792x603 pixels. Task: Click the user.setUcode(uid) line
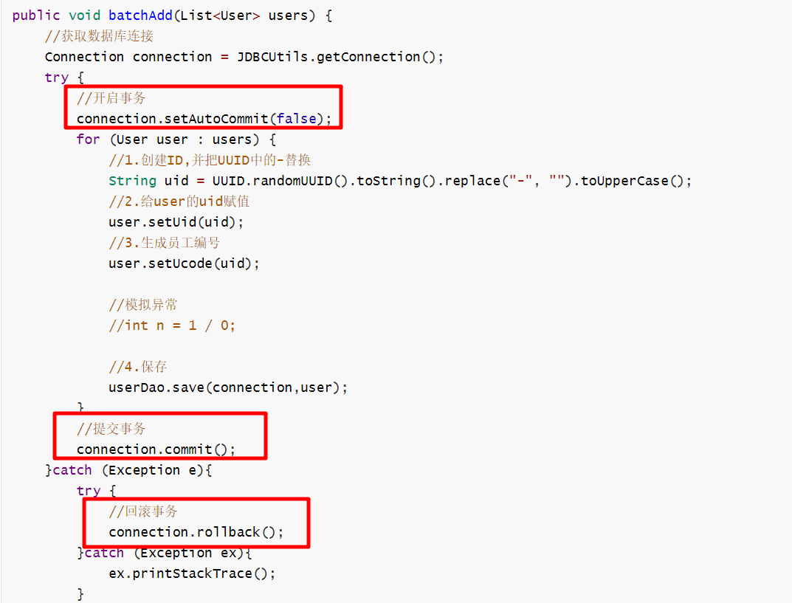(184, 263)
